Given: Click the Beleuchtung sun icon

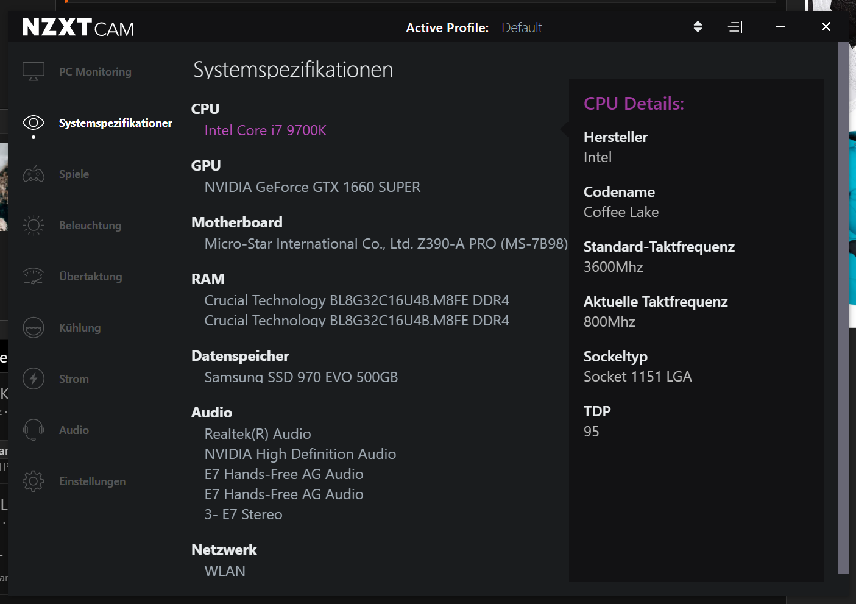Looking at the screenshot, I should [x=34, y=226].
